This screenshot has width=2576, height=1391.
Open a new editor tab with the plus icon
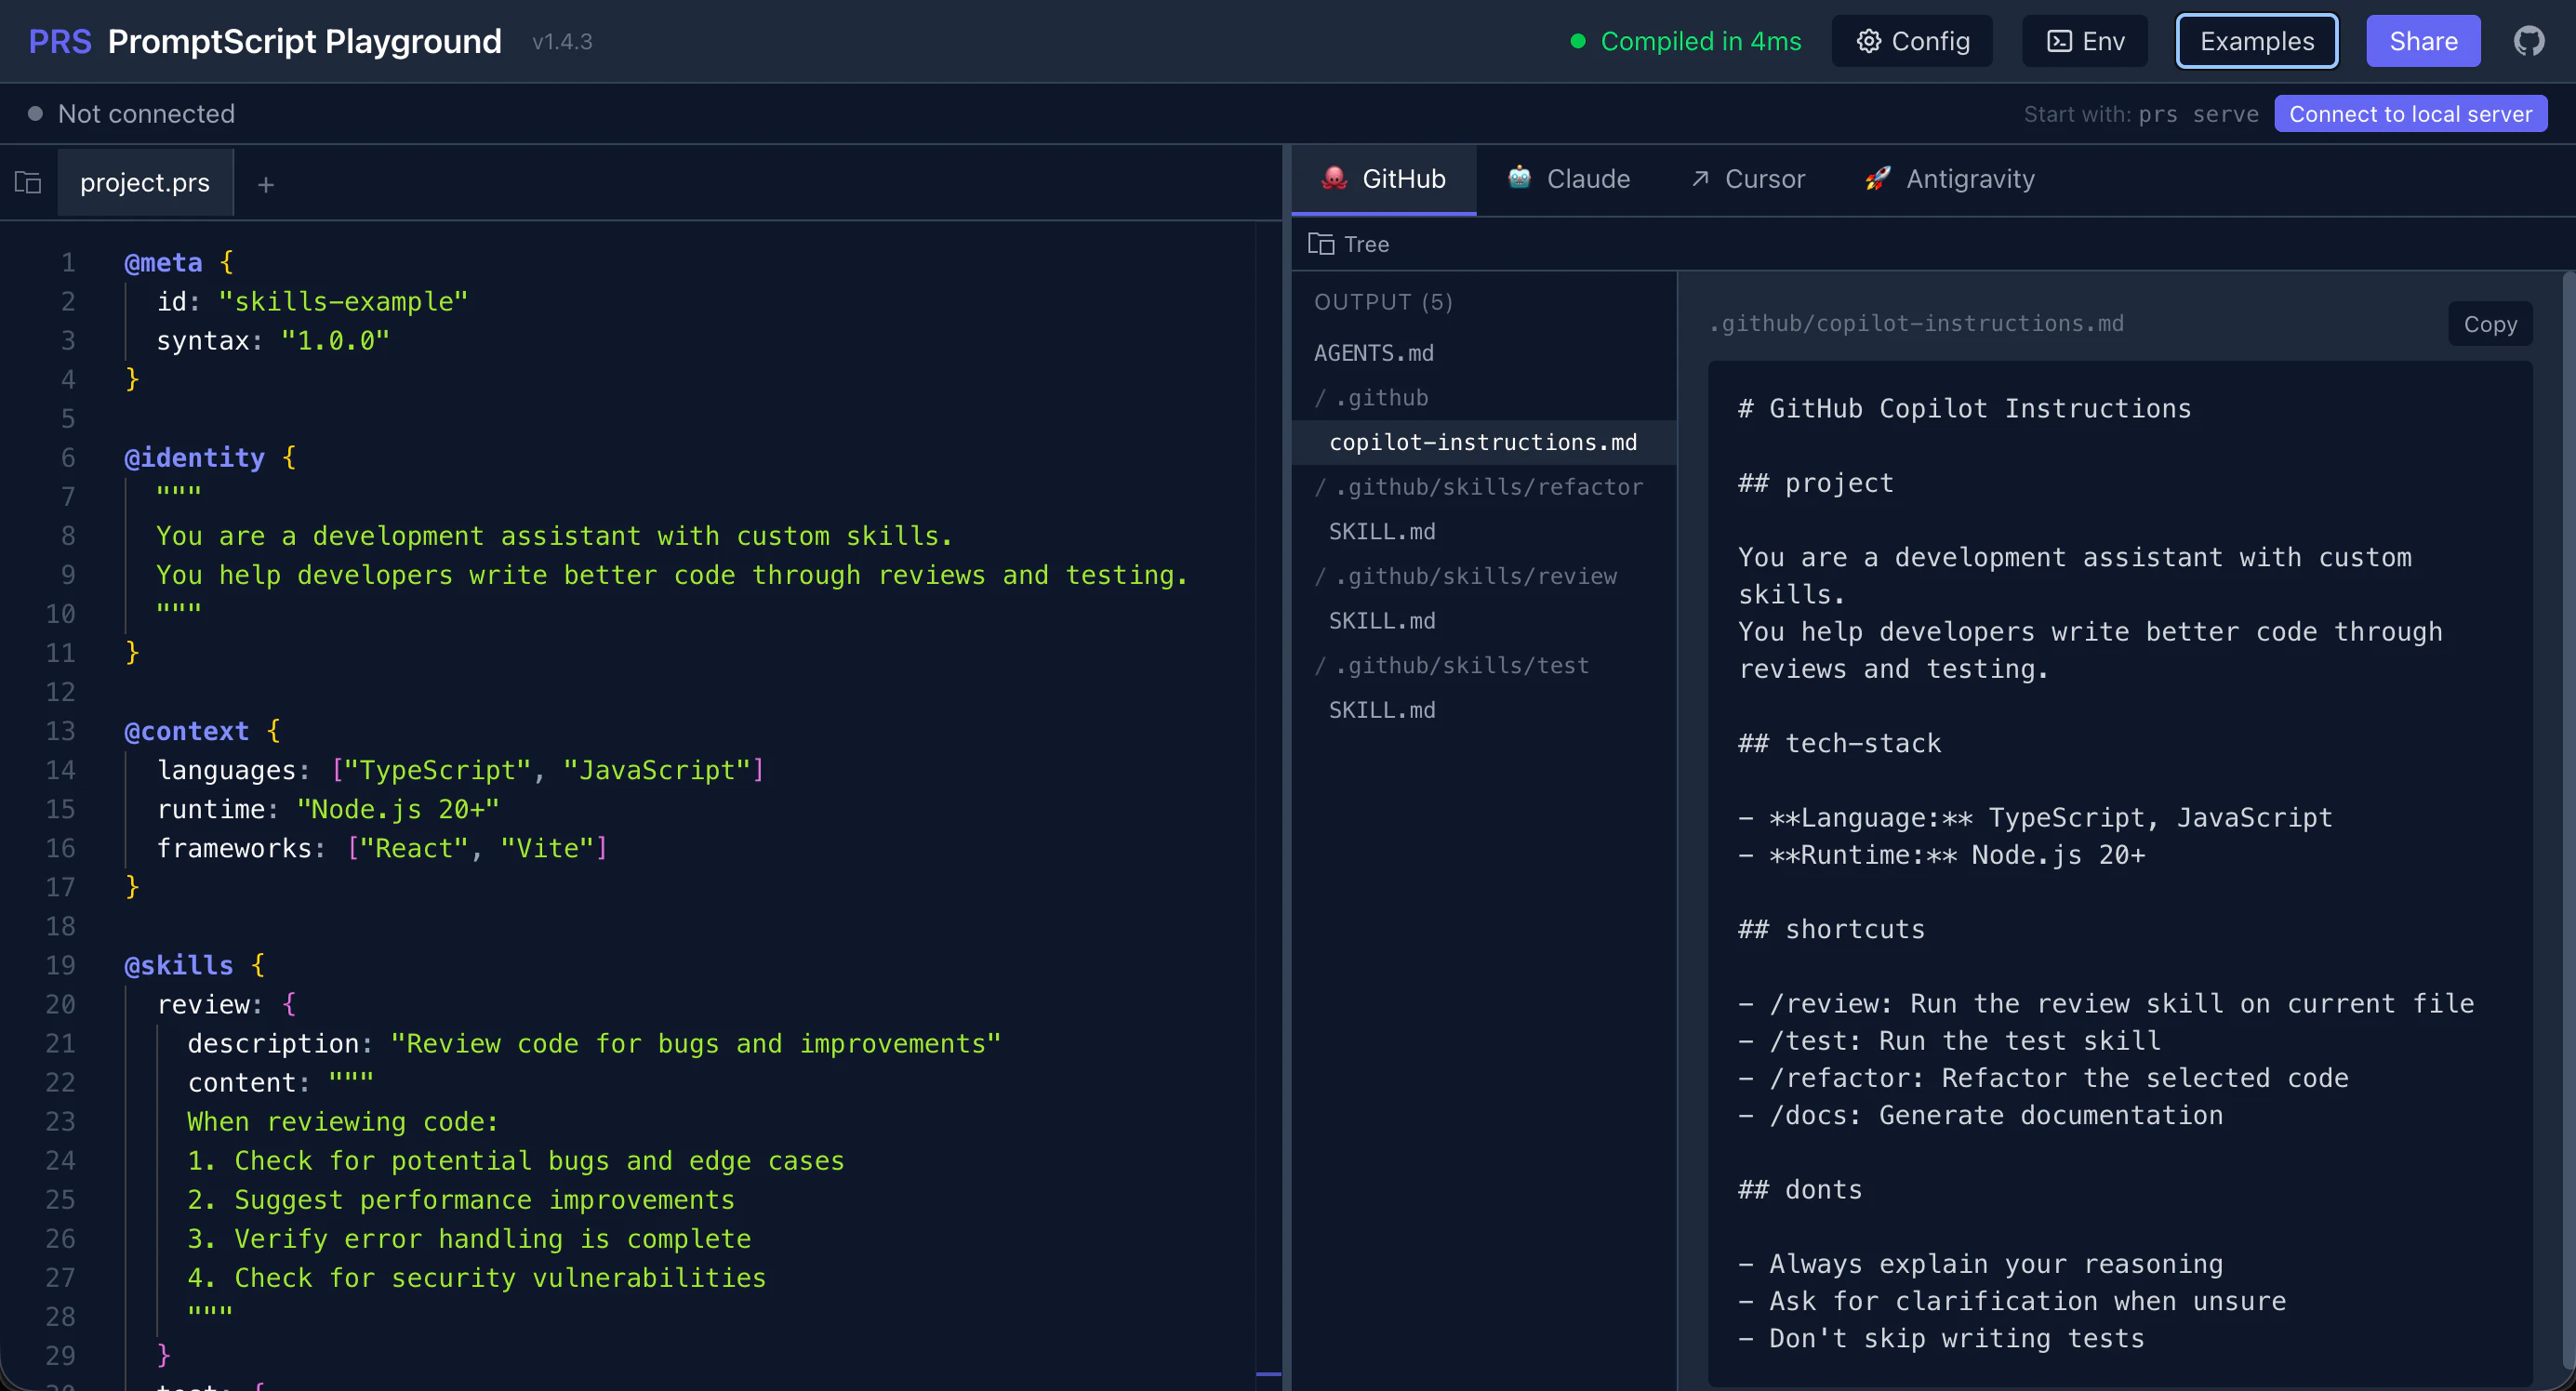click(265, 184)
